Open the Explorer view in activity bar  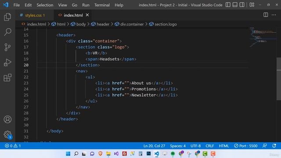click(x=7, y=17)
